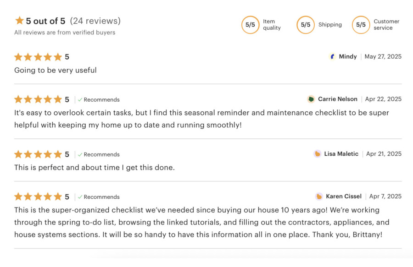Click the Recommends checkmark on Lisa's review
413x267 pixels.
(80, 154)
